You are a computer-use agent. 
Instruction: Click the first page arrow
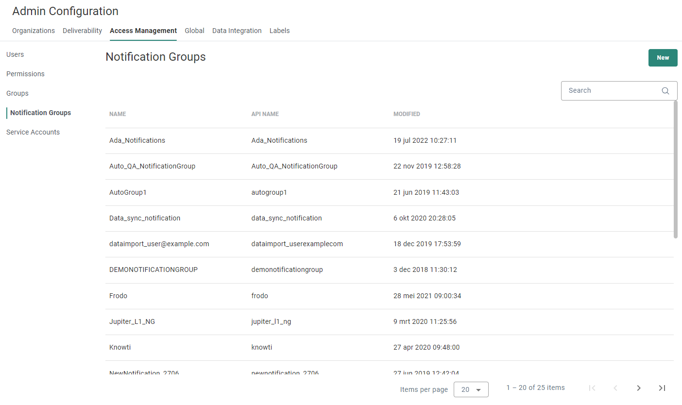592,388
